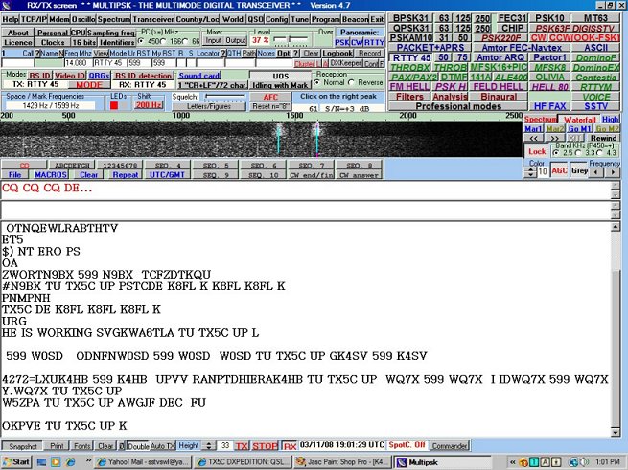Select the SSTV mode button

595,106
